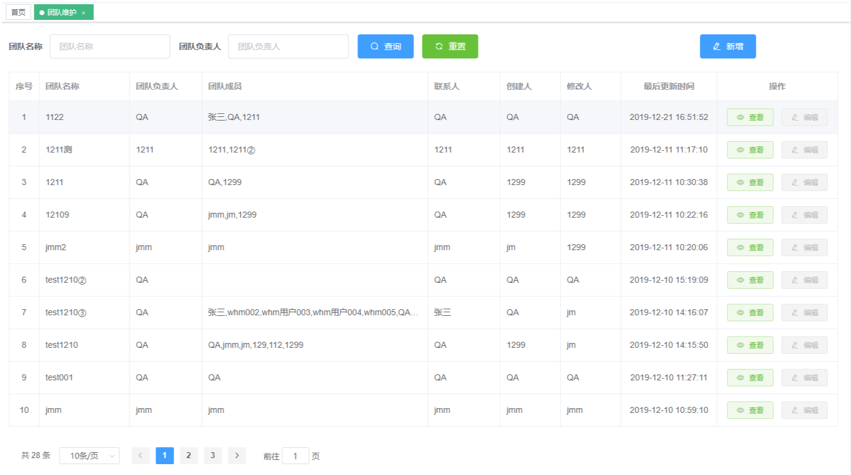Screen dimensions: 851x475
Task: Click 编辑 for team 12109
Action: tap(805, 215)
